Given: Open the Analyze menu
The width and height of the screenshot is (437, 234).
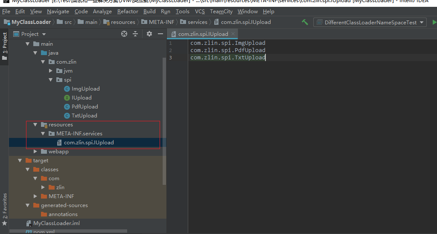Looking at the screenshot, I should click(x=102, y=12).
